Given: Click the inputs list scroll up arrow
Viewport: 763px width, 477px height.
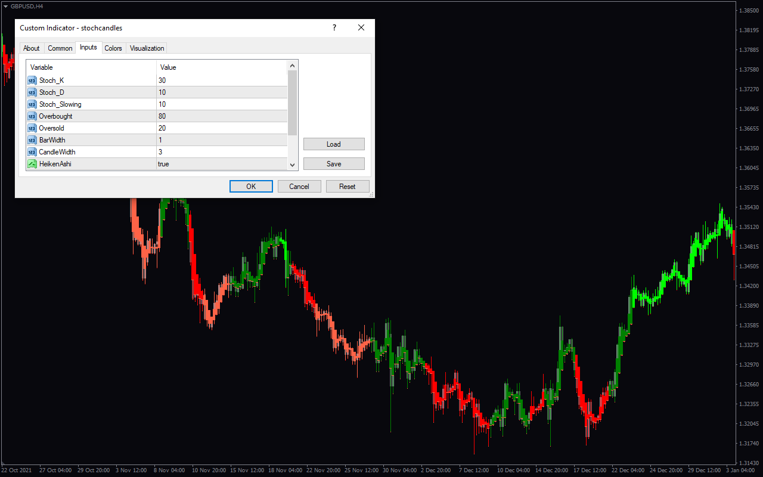Looking at the screenshot, I should click(292, 66).
